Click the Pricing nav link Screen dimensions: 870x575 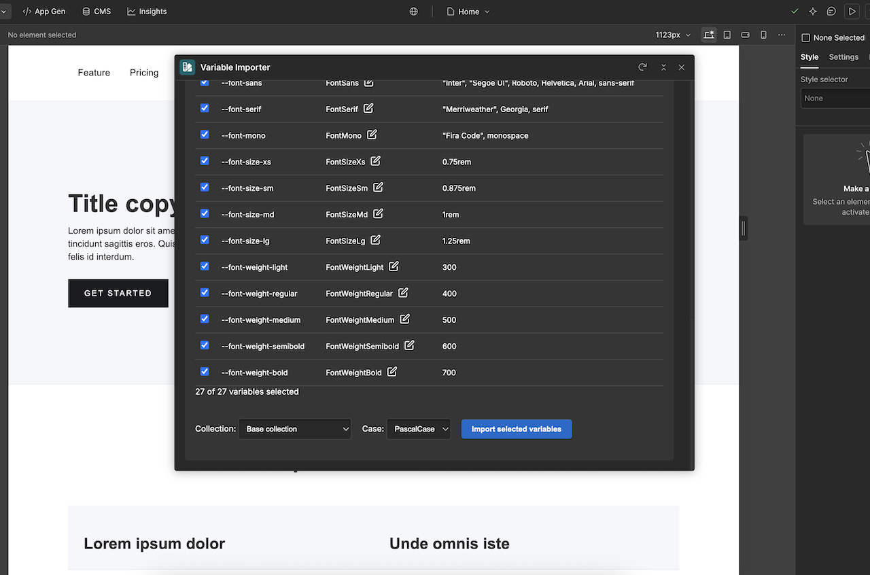click(x=144, y=73)
